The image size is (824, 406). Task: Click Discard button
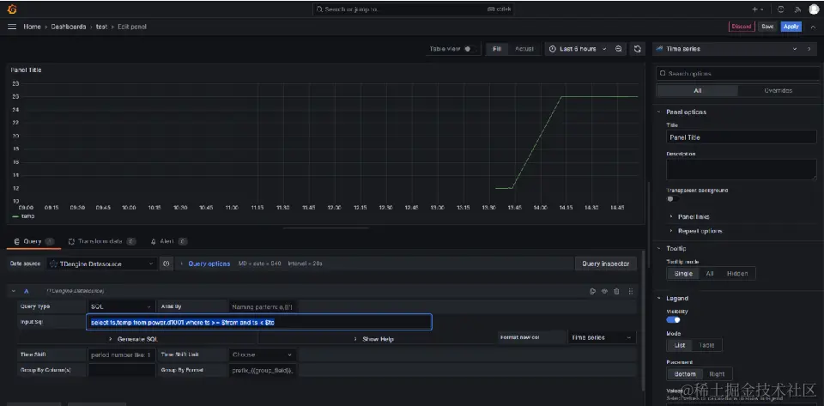coord(742,27)
